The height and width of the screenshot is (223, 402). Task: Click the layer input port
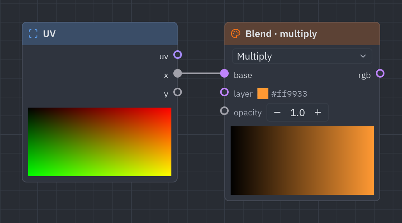(x=224, y=92)
